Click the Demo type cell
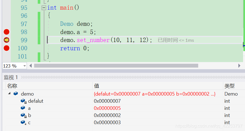Viewport: 245px width, 131px height. click(231, 94)
